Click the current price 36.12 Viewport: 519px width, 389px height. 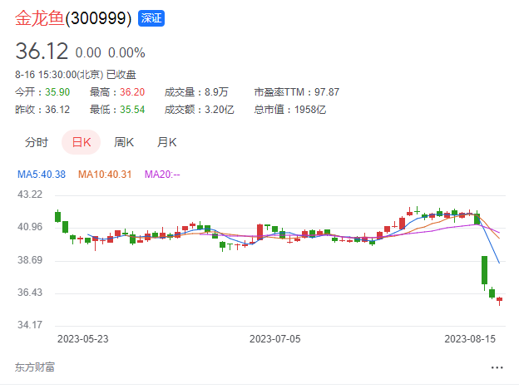pos(42,52)
